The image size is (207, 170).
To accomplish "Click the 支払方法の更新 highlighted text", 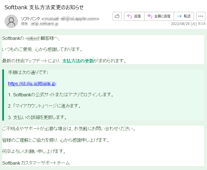I will 78,61.
